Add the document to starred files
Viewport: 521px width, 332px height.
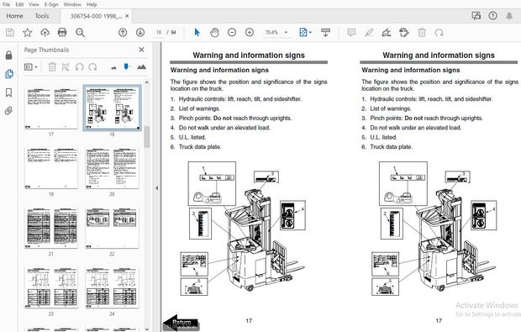point(27,33)
